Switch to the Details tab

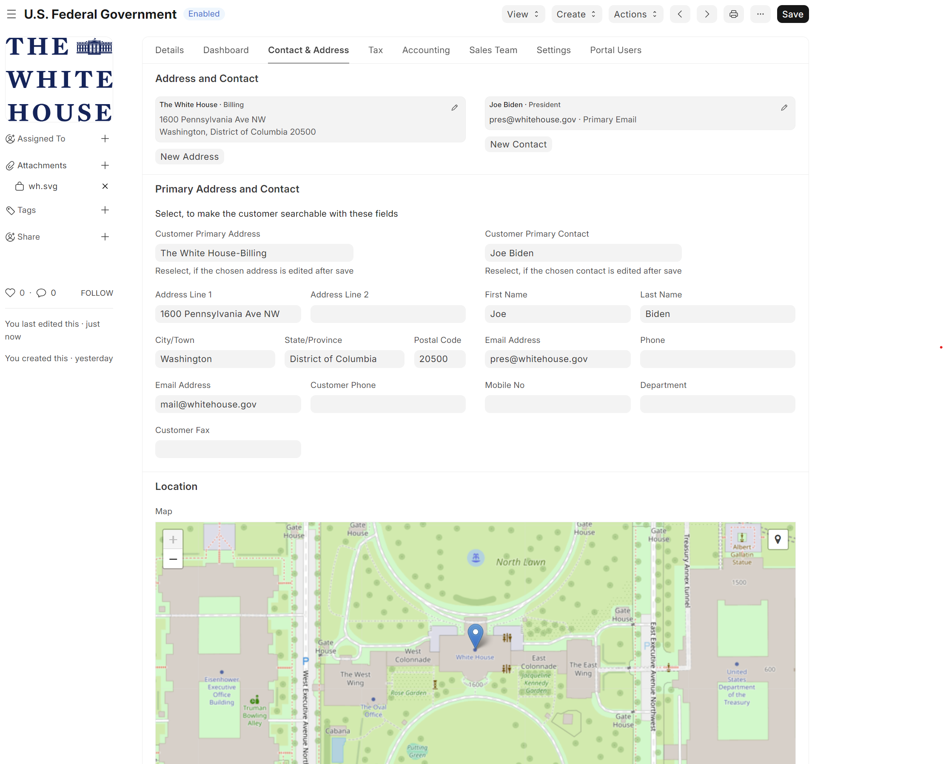170,50
